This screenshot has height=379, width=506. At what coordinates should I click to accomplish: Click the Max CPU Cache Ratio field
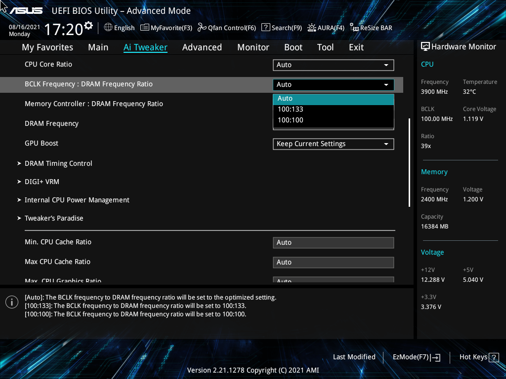(334, 263)
